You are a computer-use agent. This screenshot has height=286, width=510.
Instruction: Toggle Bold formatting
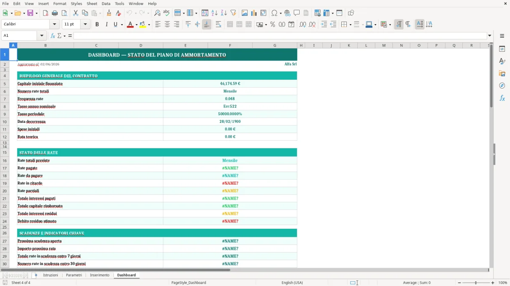(97, 25)
